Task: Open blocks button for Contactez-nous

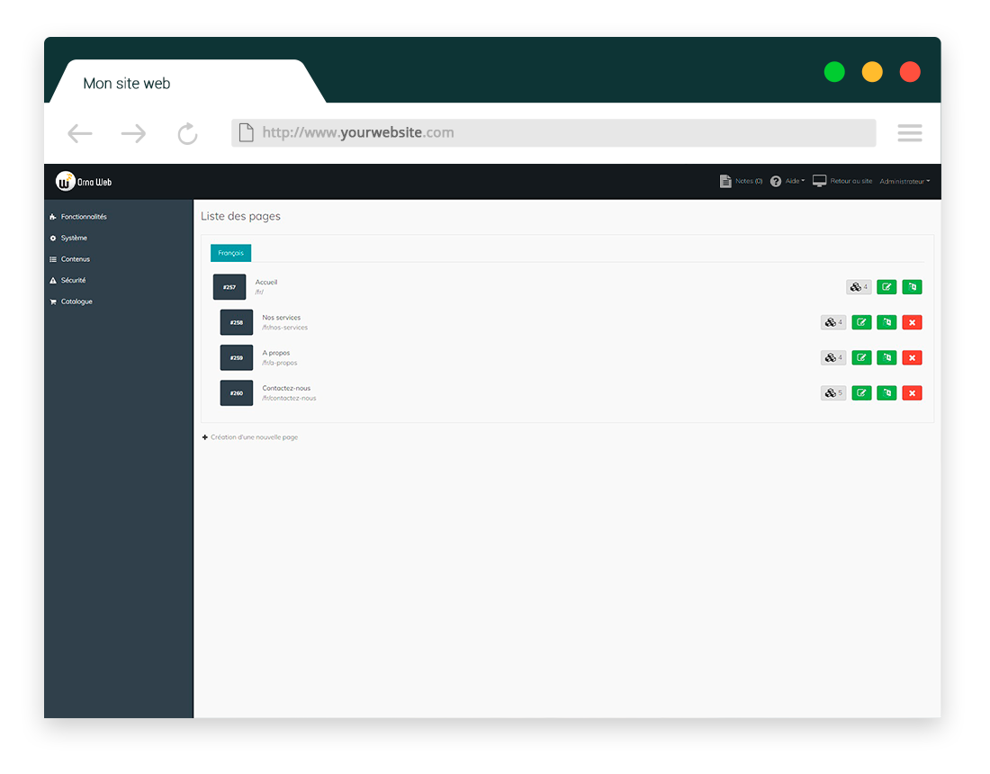Action: [x=833, y=392]
